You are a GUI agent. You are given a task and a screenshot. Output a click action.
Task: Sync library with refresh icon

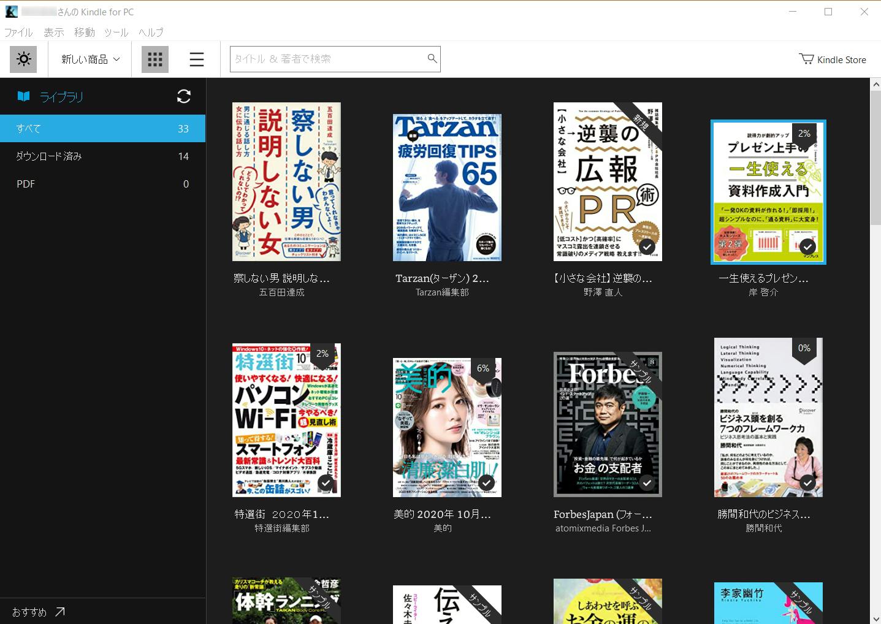[184, 96]
